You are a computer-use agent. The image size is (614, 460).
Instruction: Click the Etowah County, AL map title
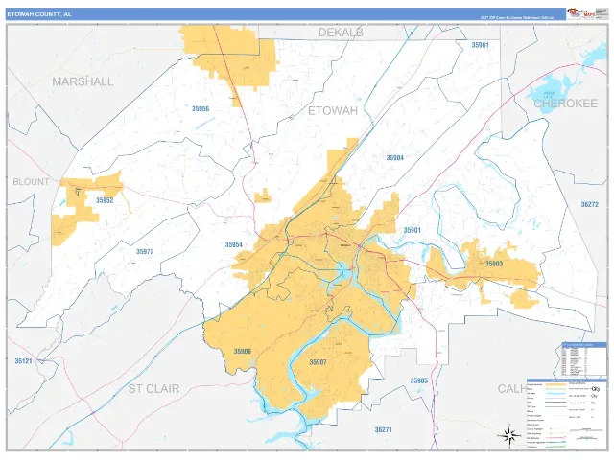coord(39,14)
